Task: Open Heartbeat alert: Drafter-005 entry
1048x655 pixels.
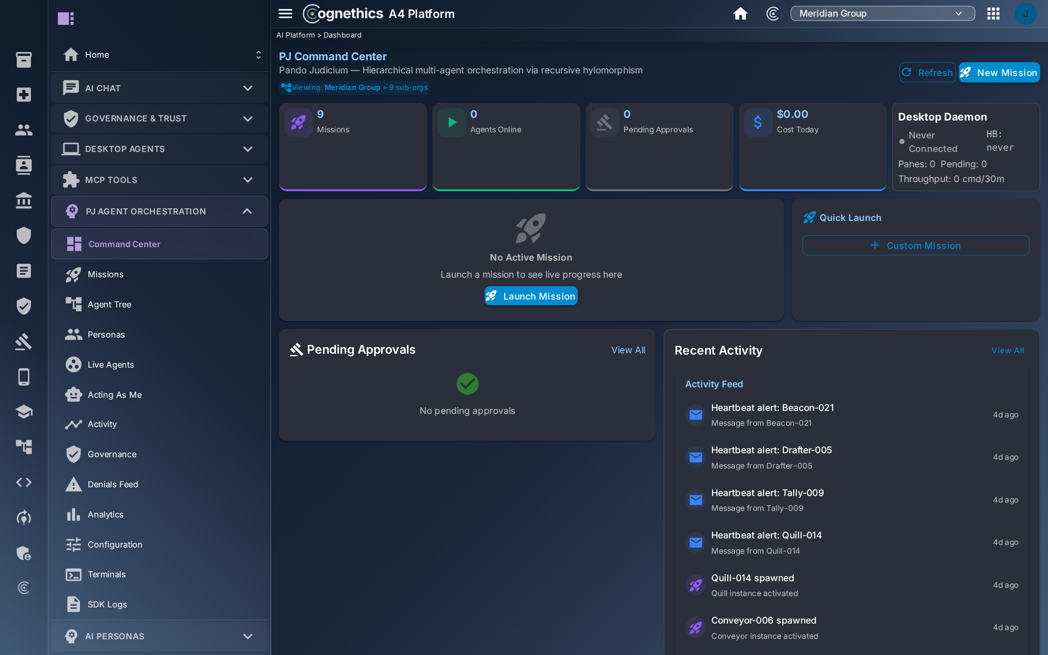Action: point(851,457)
